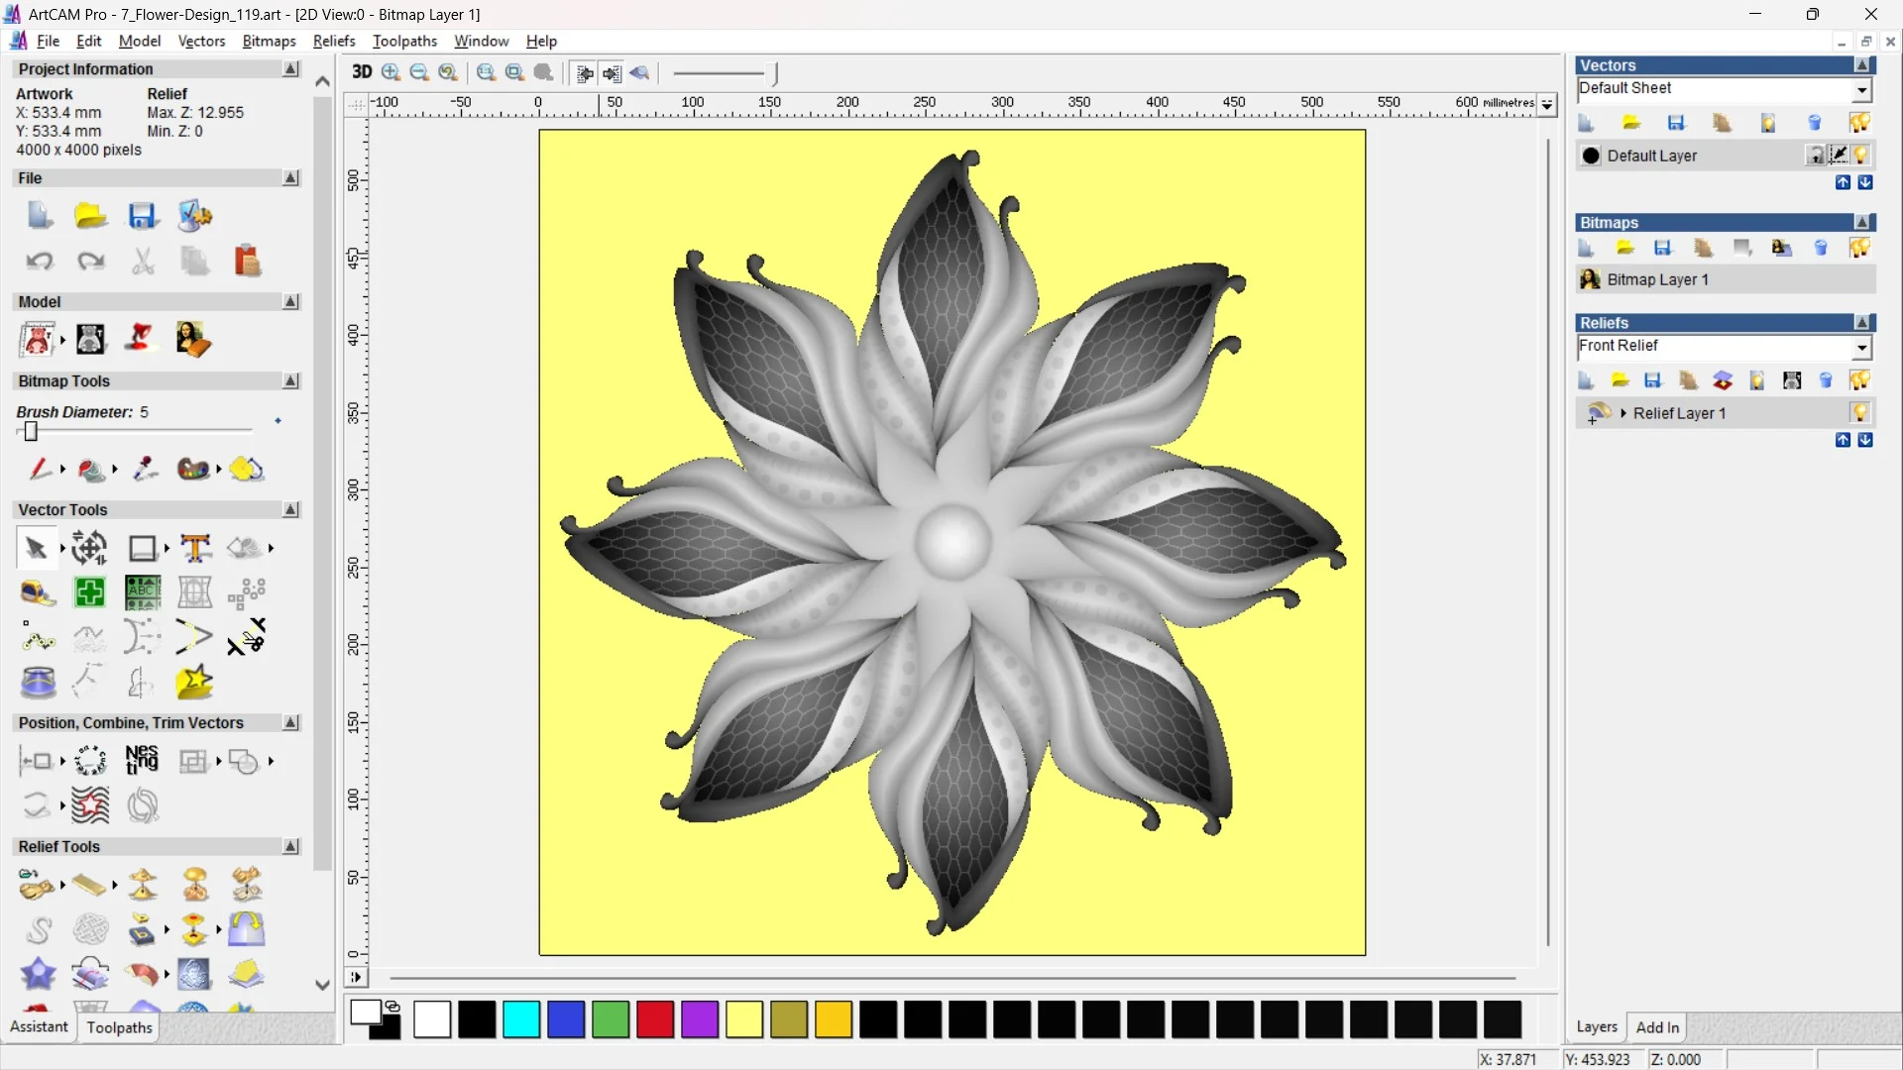Toggle lock on Default Layer
The width and height of the screenshot is (1903, 1070).
tap(1815, 156)
